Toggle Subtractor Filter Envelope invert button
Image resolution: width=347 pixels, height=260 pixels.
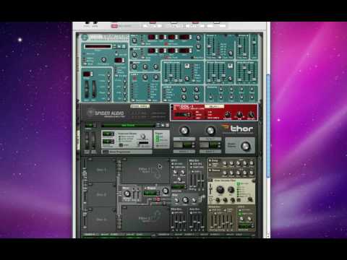[230, 66]
